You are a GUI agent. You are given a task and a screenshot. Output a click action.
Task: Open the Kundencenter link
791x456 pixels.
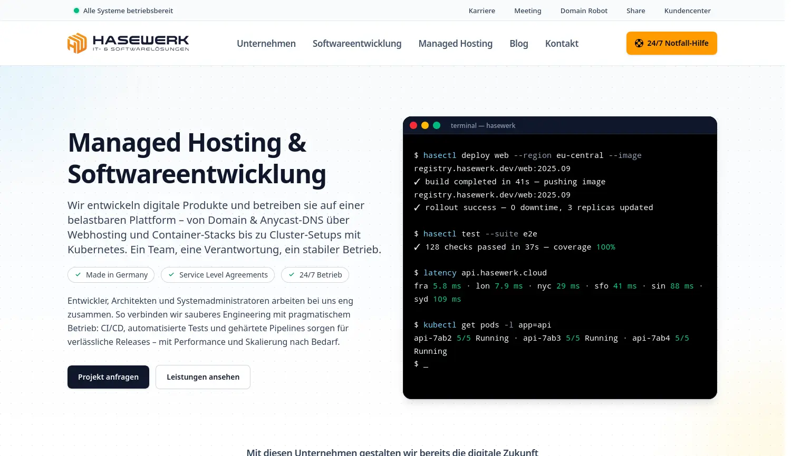688,11
